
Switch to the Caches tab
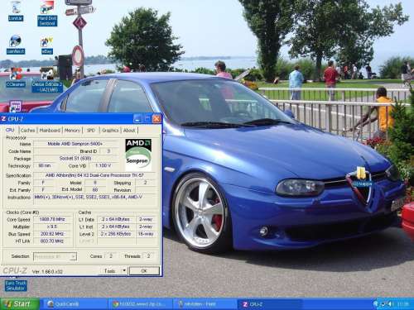pos(28,131)
